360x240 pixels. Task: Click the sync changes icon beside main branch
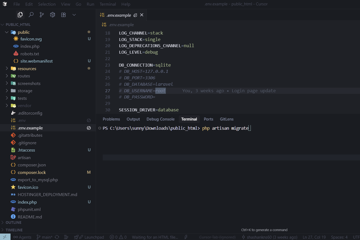pyautogui.click(x=57, y=237)
